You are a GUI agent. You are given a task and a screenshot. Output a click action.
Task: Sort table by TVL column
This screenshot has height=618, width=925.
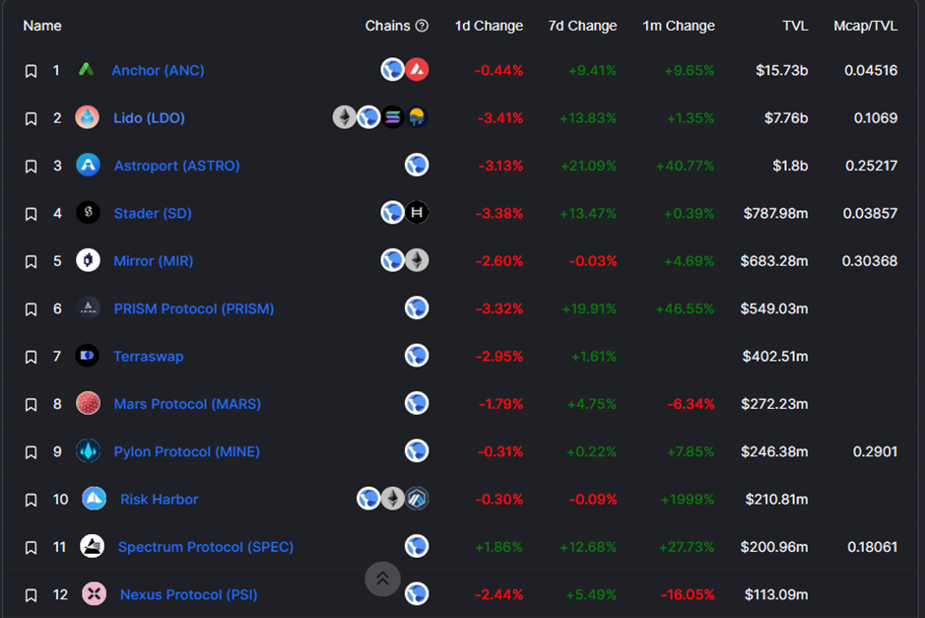795,26
